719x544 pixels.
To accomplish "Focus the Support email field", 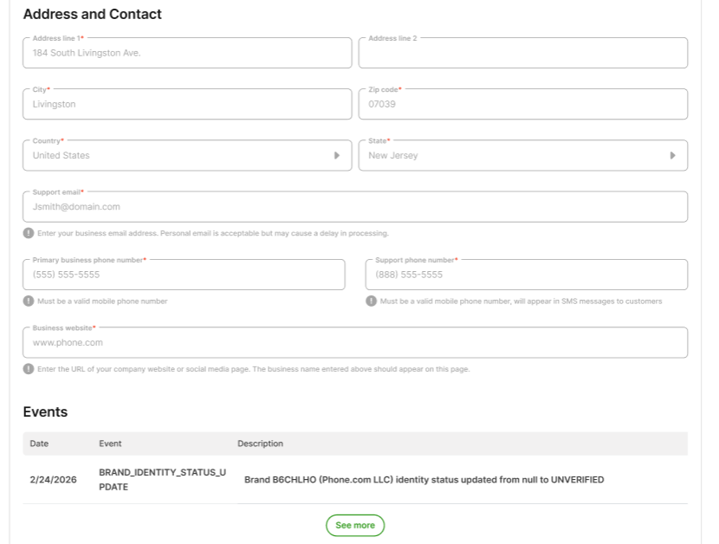I will point(355,207).
